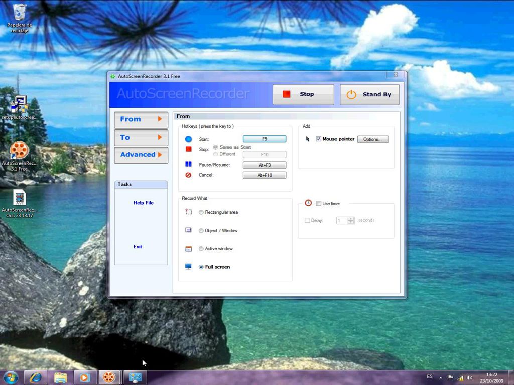Click the network signal tray icon
514x385 pixels.
460,378
